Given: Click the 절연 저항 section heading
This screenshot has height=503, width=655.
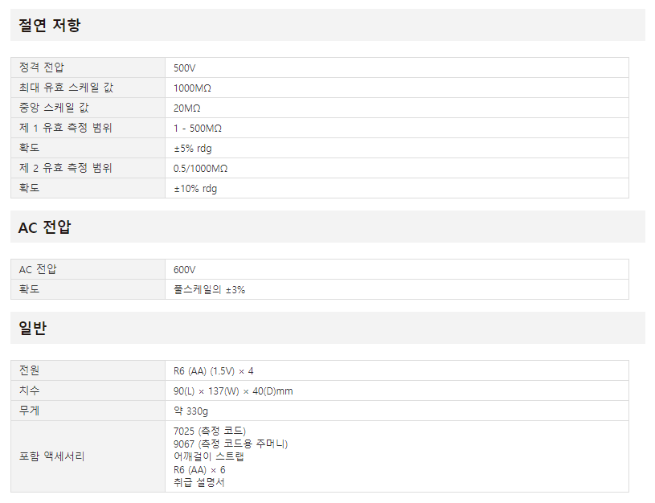Looking at the screenshot, I should tap(49, 25).
